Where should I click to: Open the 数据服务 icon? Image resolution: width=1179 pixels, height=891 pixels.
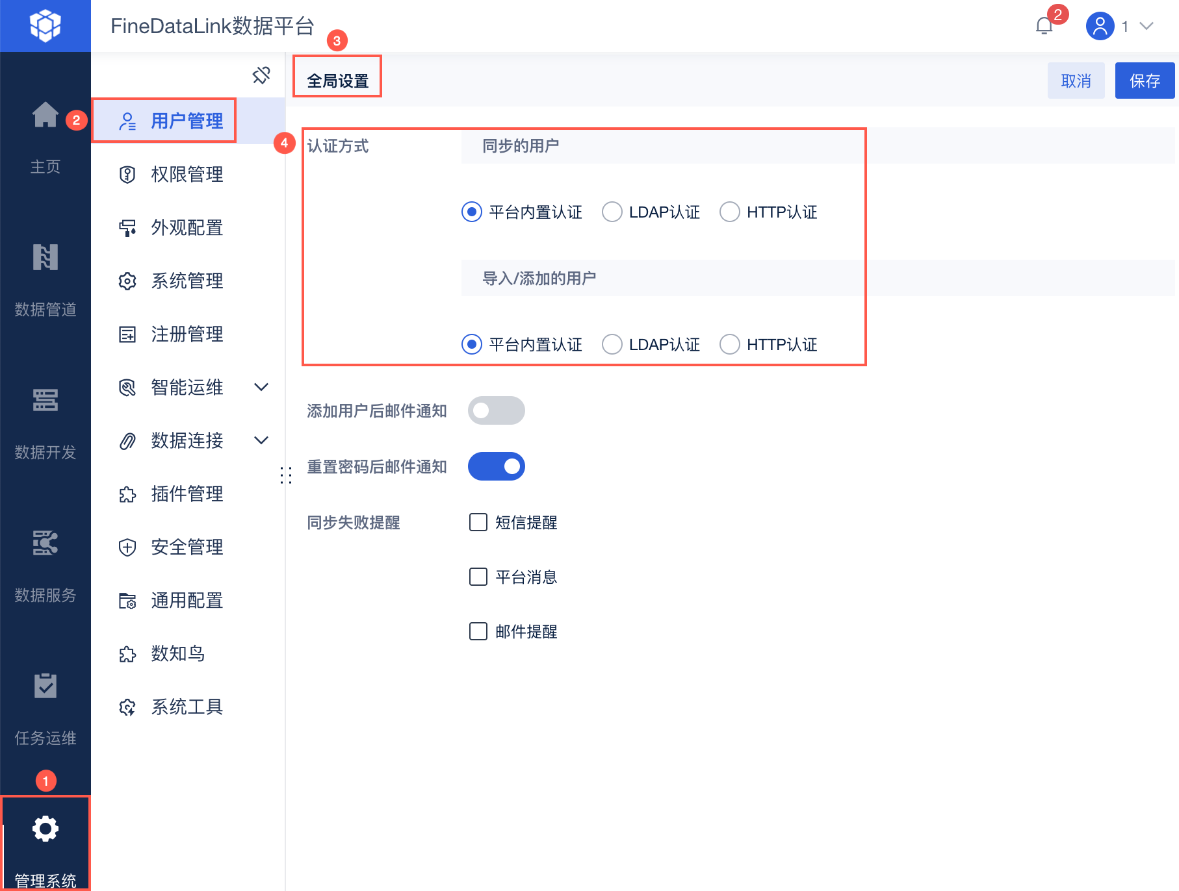(45, 543)
